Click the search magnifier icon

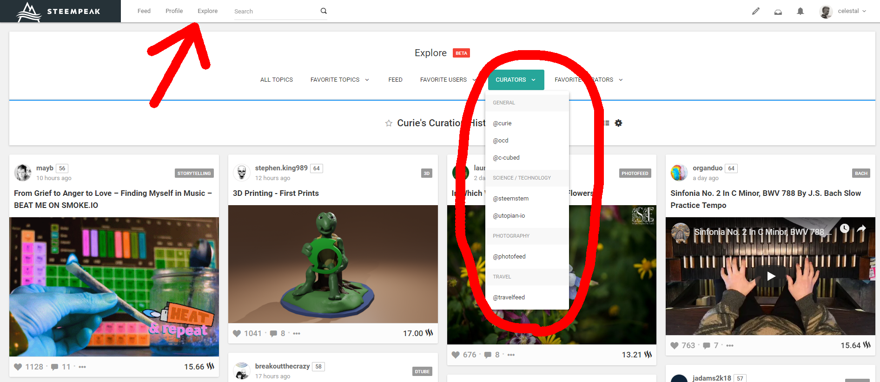point(324,11)
